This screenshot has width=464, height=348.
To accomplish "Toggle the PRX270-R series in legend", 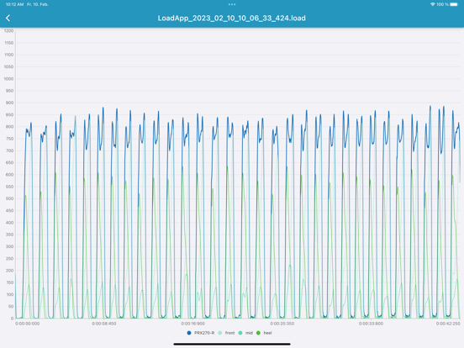I will pyautogui.click(x=204, y=333).
